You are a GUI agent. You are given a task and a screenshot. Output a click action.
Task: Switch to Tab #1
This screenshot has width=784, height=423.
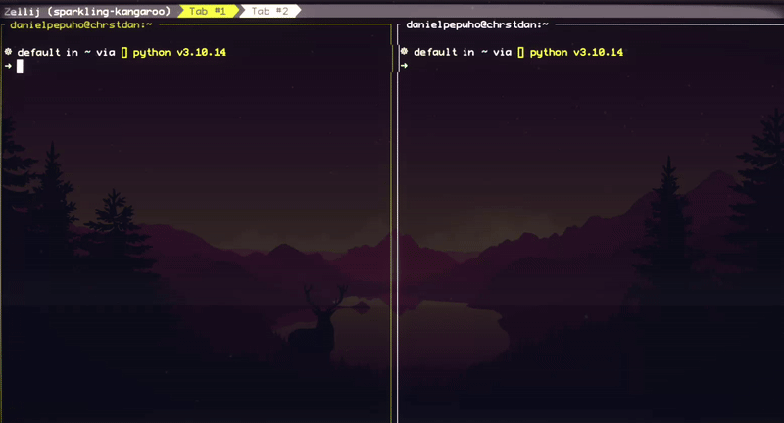click(x=208, y=11)
